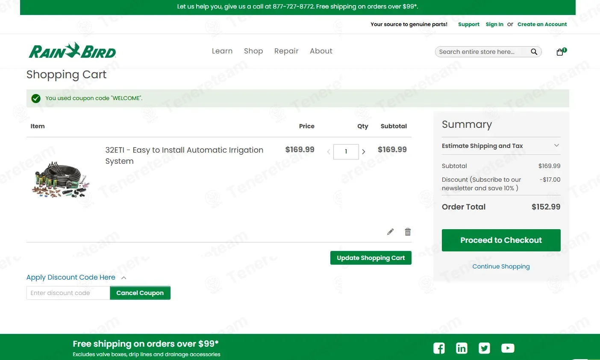Viewport: 600px width, 360px height.
Task: Open Rain Bird LinkedIn page
Action: 462,348
